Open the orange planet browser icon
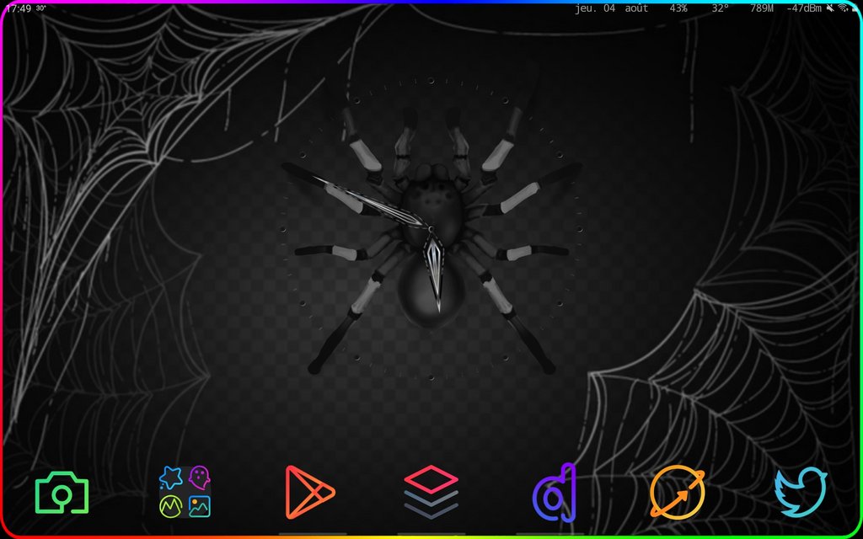This screenshot has height=539, width=863. click(677, 492)
